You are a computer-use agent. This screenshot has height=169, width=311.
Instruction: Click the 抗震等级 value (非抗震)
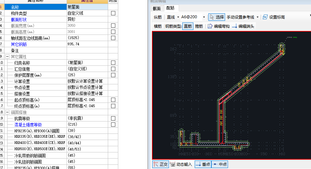pyautogui.click(x=87, y=118)
